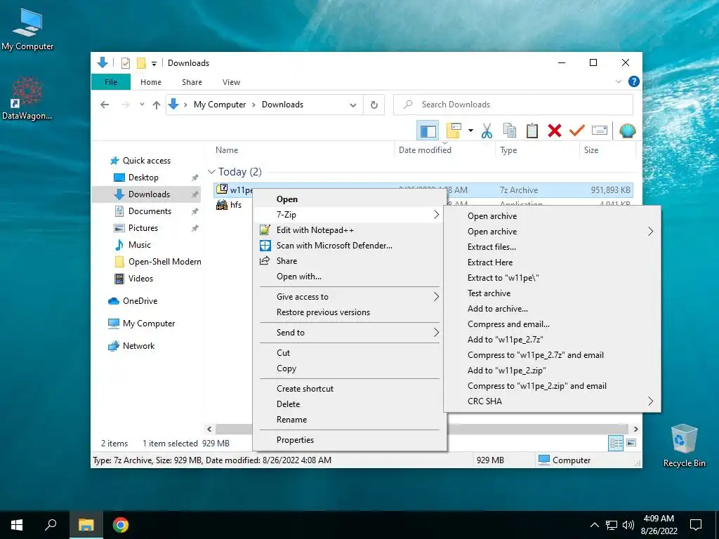Select Documents in the navigation pane
Viewport: 719px width, 539px height.
point(150,211)
